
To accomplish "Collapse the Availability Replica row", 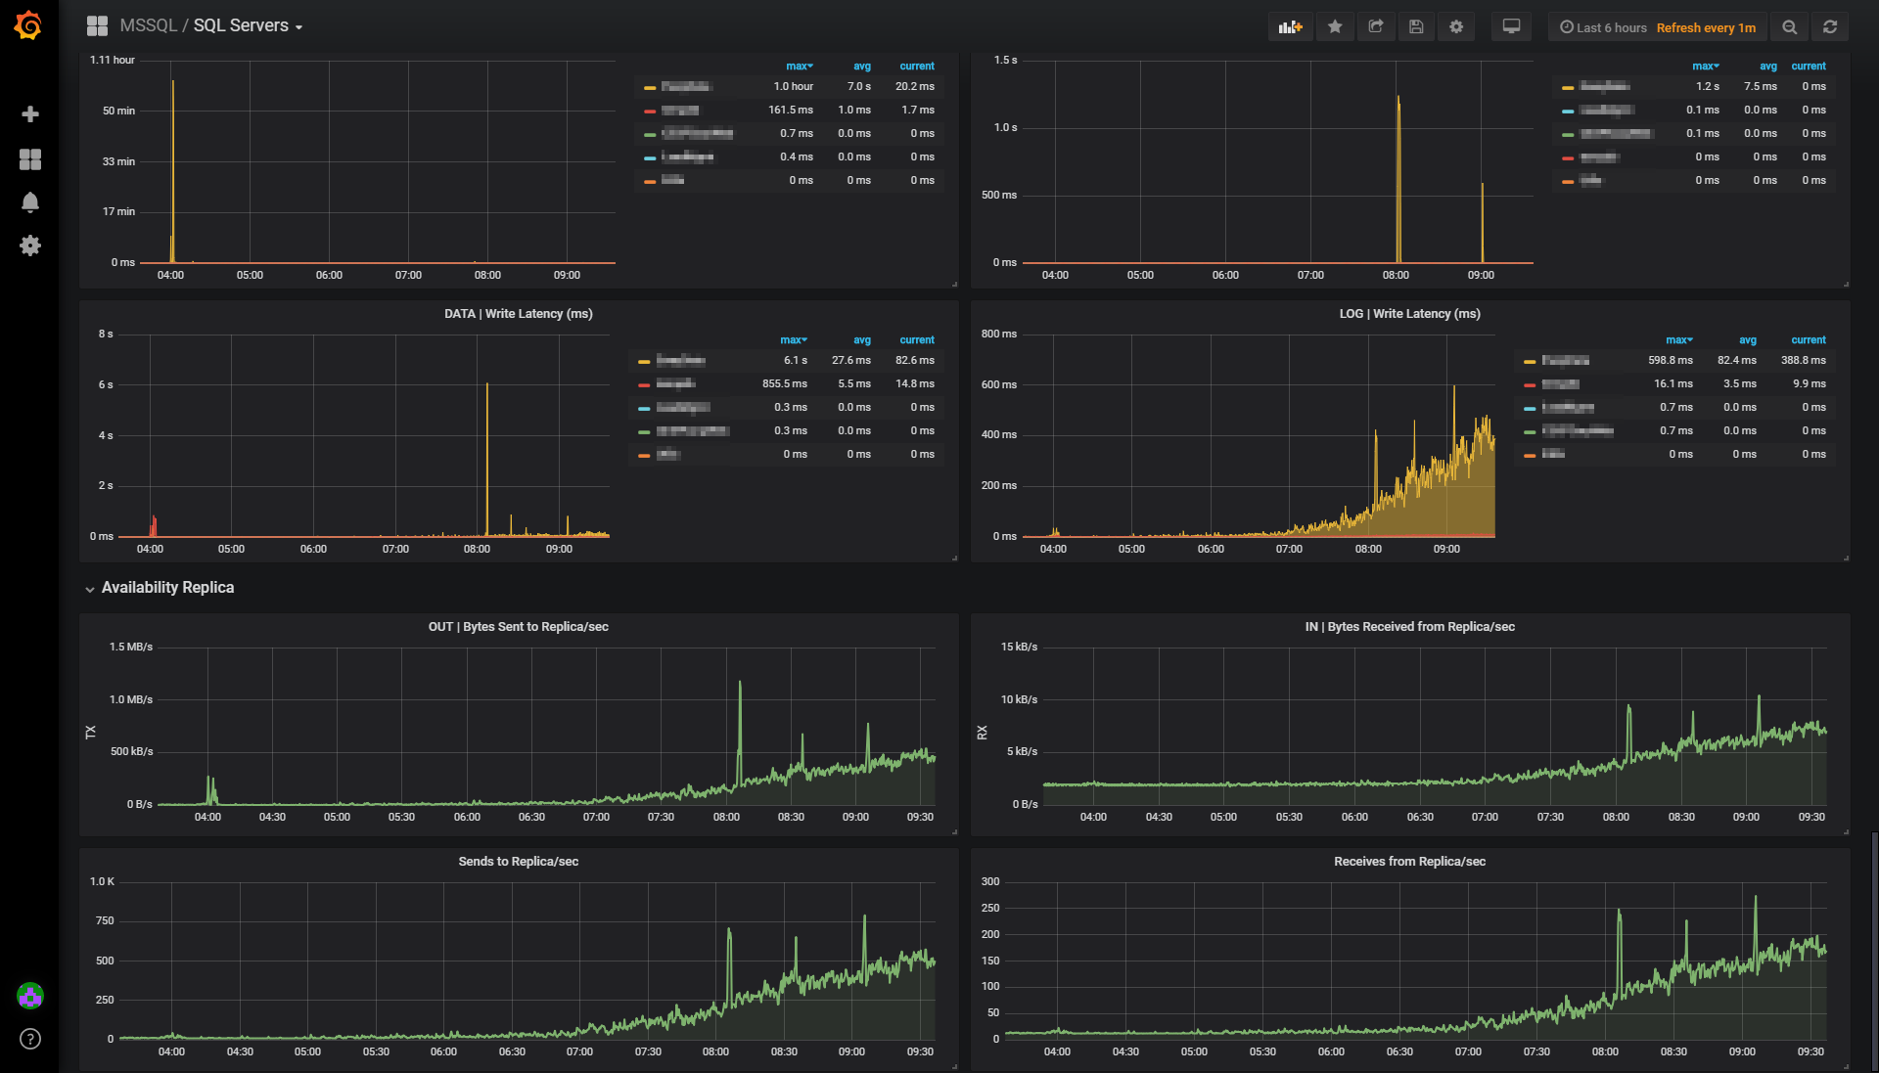I will (167, 588).
